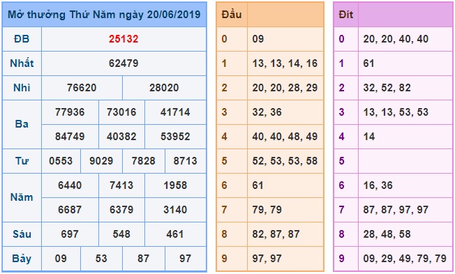Select the second prize number 28020
This screenshot has height=274, width=455.
pos(164,88)
